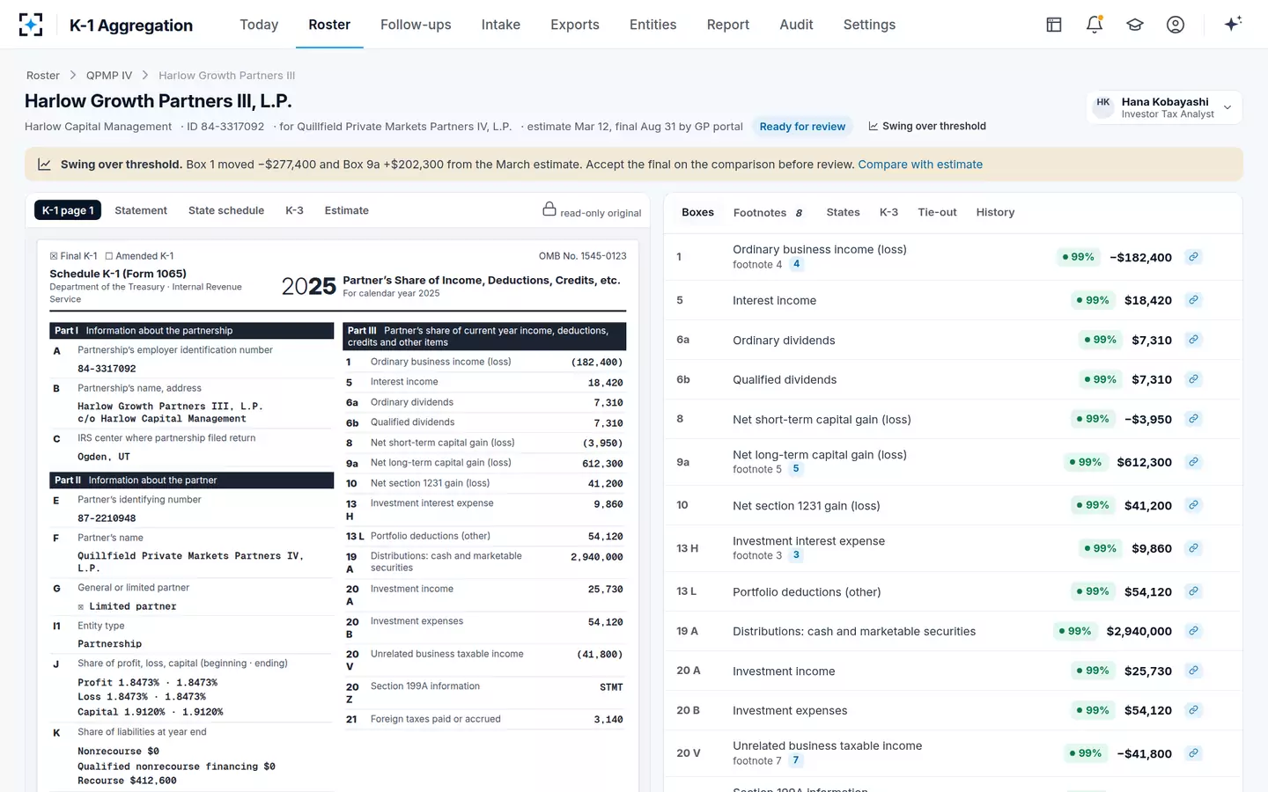Click link icon on Interest income row
The height and width of the screenshot is (792, 1268).
(1193, 300)
